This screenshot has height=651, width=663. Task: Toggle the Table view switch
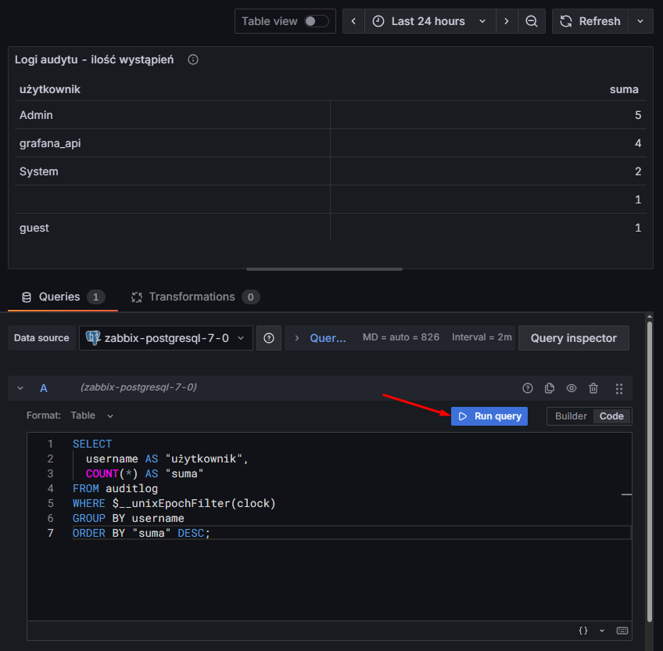click(x=316, y=21)
